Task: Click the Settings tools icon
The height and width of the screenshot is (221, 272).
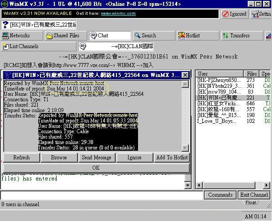Action: click(x=255, y=14)
